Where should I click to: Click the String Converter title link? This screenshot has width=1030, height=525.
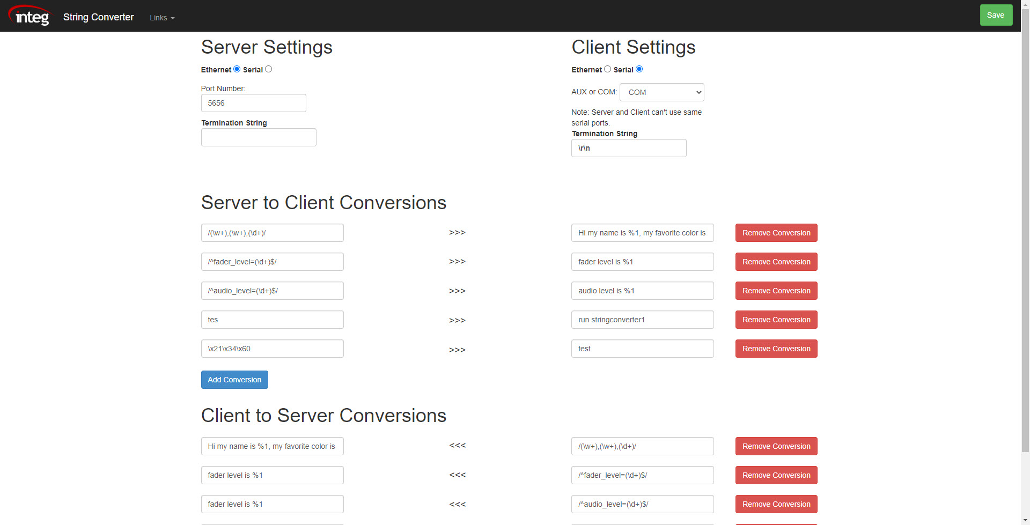coord(98,17)
